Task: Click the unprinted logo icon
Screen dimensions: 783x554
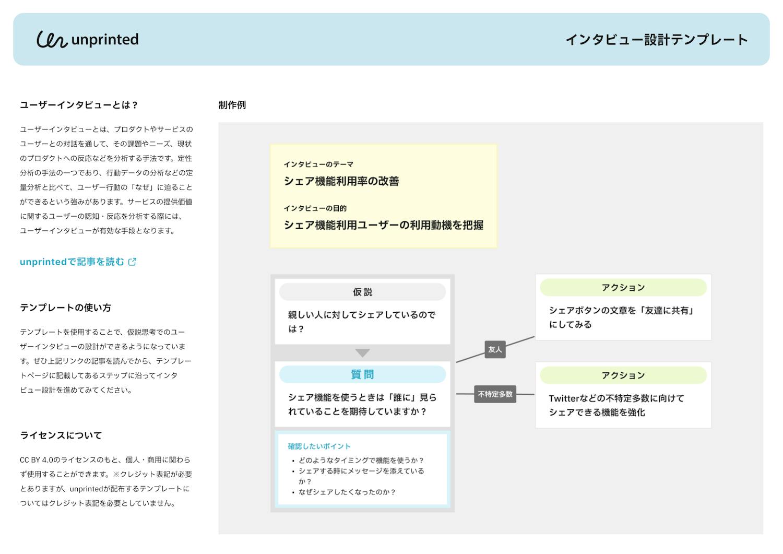Action: (52, 40)
